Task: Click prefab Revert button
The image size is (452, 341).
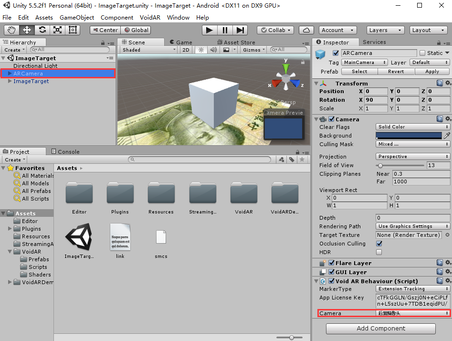Action: [x=396, y=72]
